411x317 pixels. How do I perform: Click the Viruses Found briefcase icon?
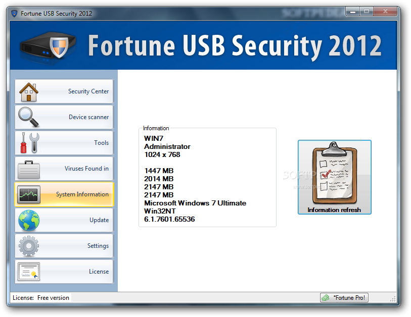pos(29,170)
